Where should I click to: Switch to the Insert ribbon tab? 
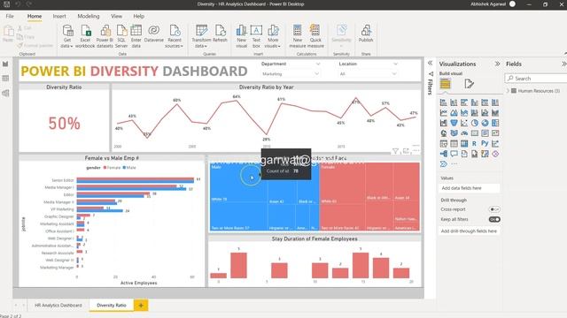click(x=59, y=16)
